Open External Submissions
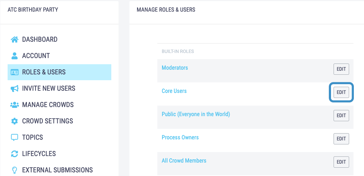Screen dimensions: 364x176 pos(57,170)
